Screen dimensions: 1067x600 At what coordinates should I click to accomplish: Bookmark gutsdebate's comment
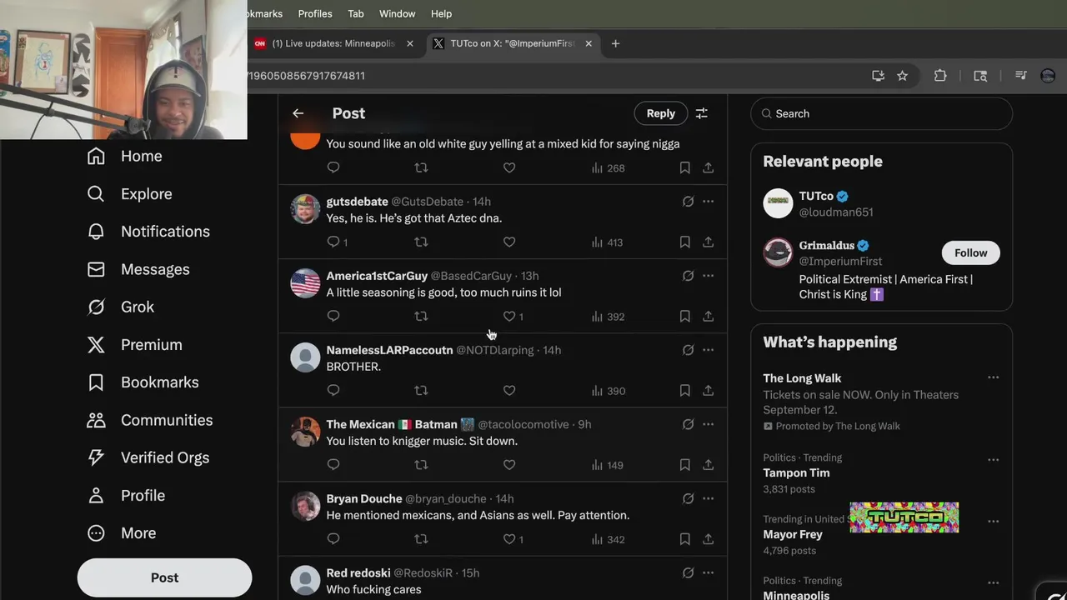[x=684, y=242]
